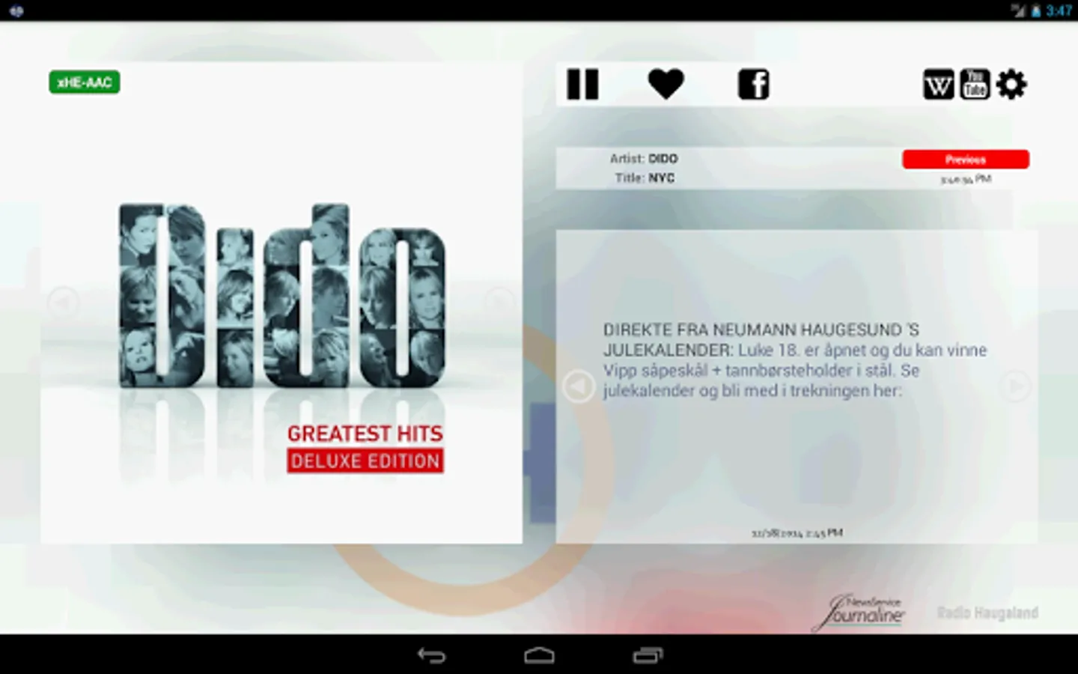Viewport: 1078px width, 674px height.
Task: Open settings gear icon
Action: point(1011,84)
